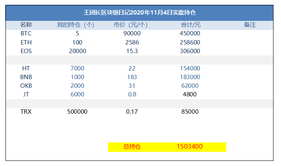The image size is (281, 166).
Task: Select the yellow 总持仓 label cell
Action: coord(132,147)
